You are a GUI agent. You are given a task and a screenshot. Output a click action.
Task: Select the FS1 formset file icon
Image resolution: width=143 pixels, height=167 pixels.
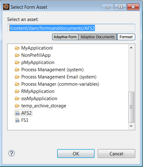pyautogui.click(x=17, y=120)
